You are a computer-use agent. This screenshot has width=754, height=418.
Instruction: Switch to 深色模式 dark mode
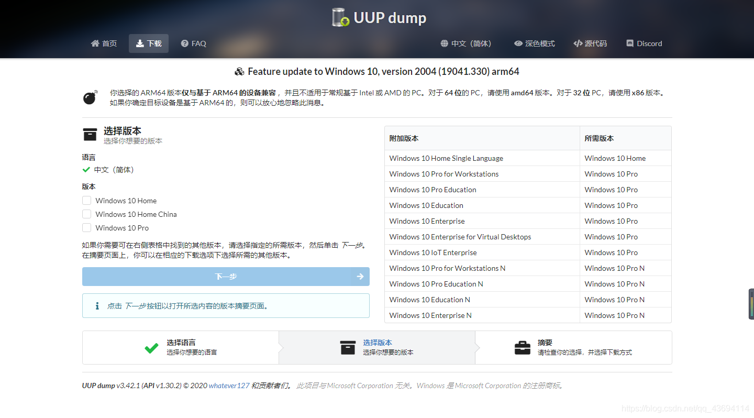tap(535, 43)
